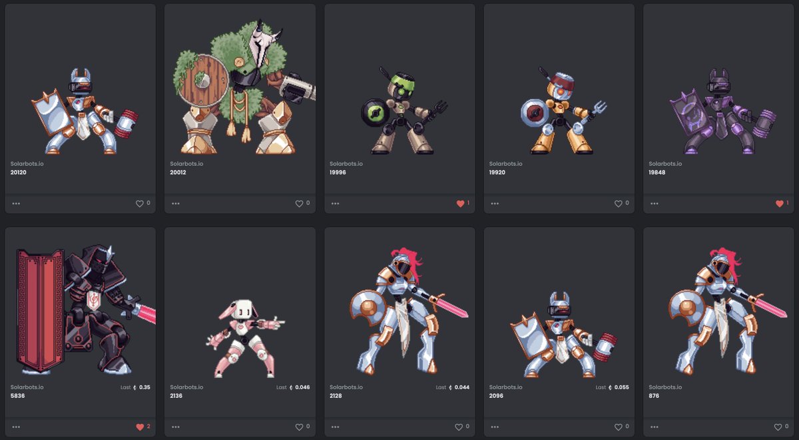The image size is (799, 440).
Task: Open the three-dot menu on card 20120
Action: (x=16, y=204)
